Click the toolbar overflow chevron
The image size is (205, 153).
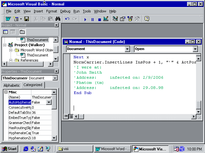coord(201,17)
